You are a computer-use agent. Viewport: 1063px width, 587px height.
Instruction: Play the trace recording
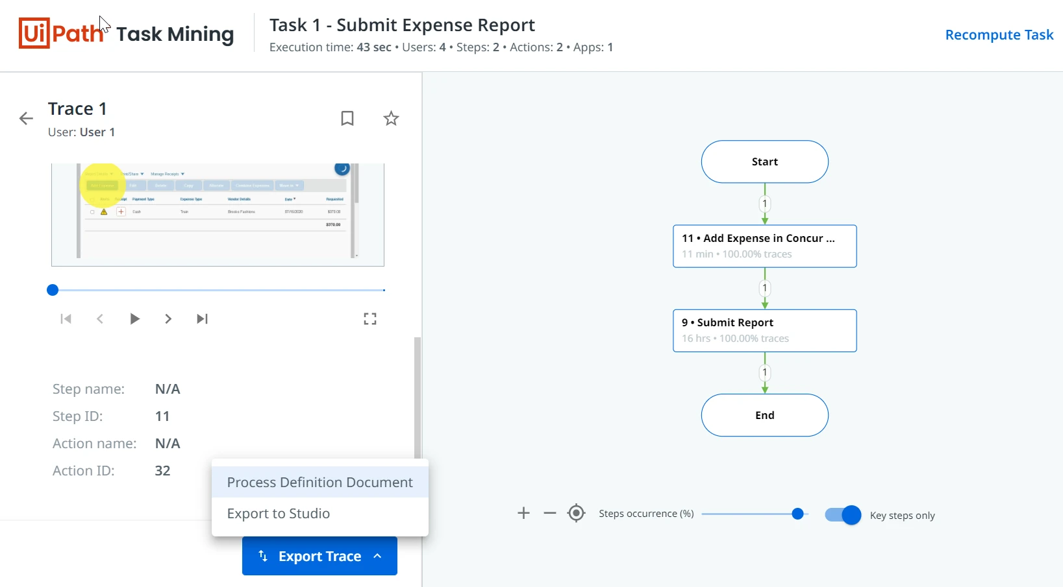tap(134, 318)
